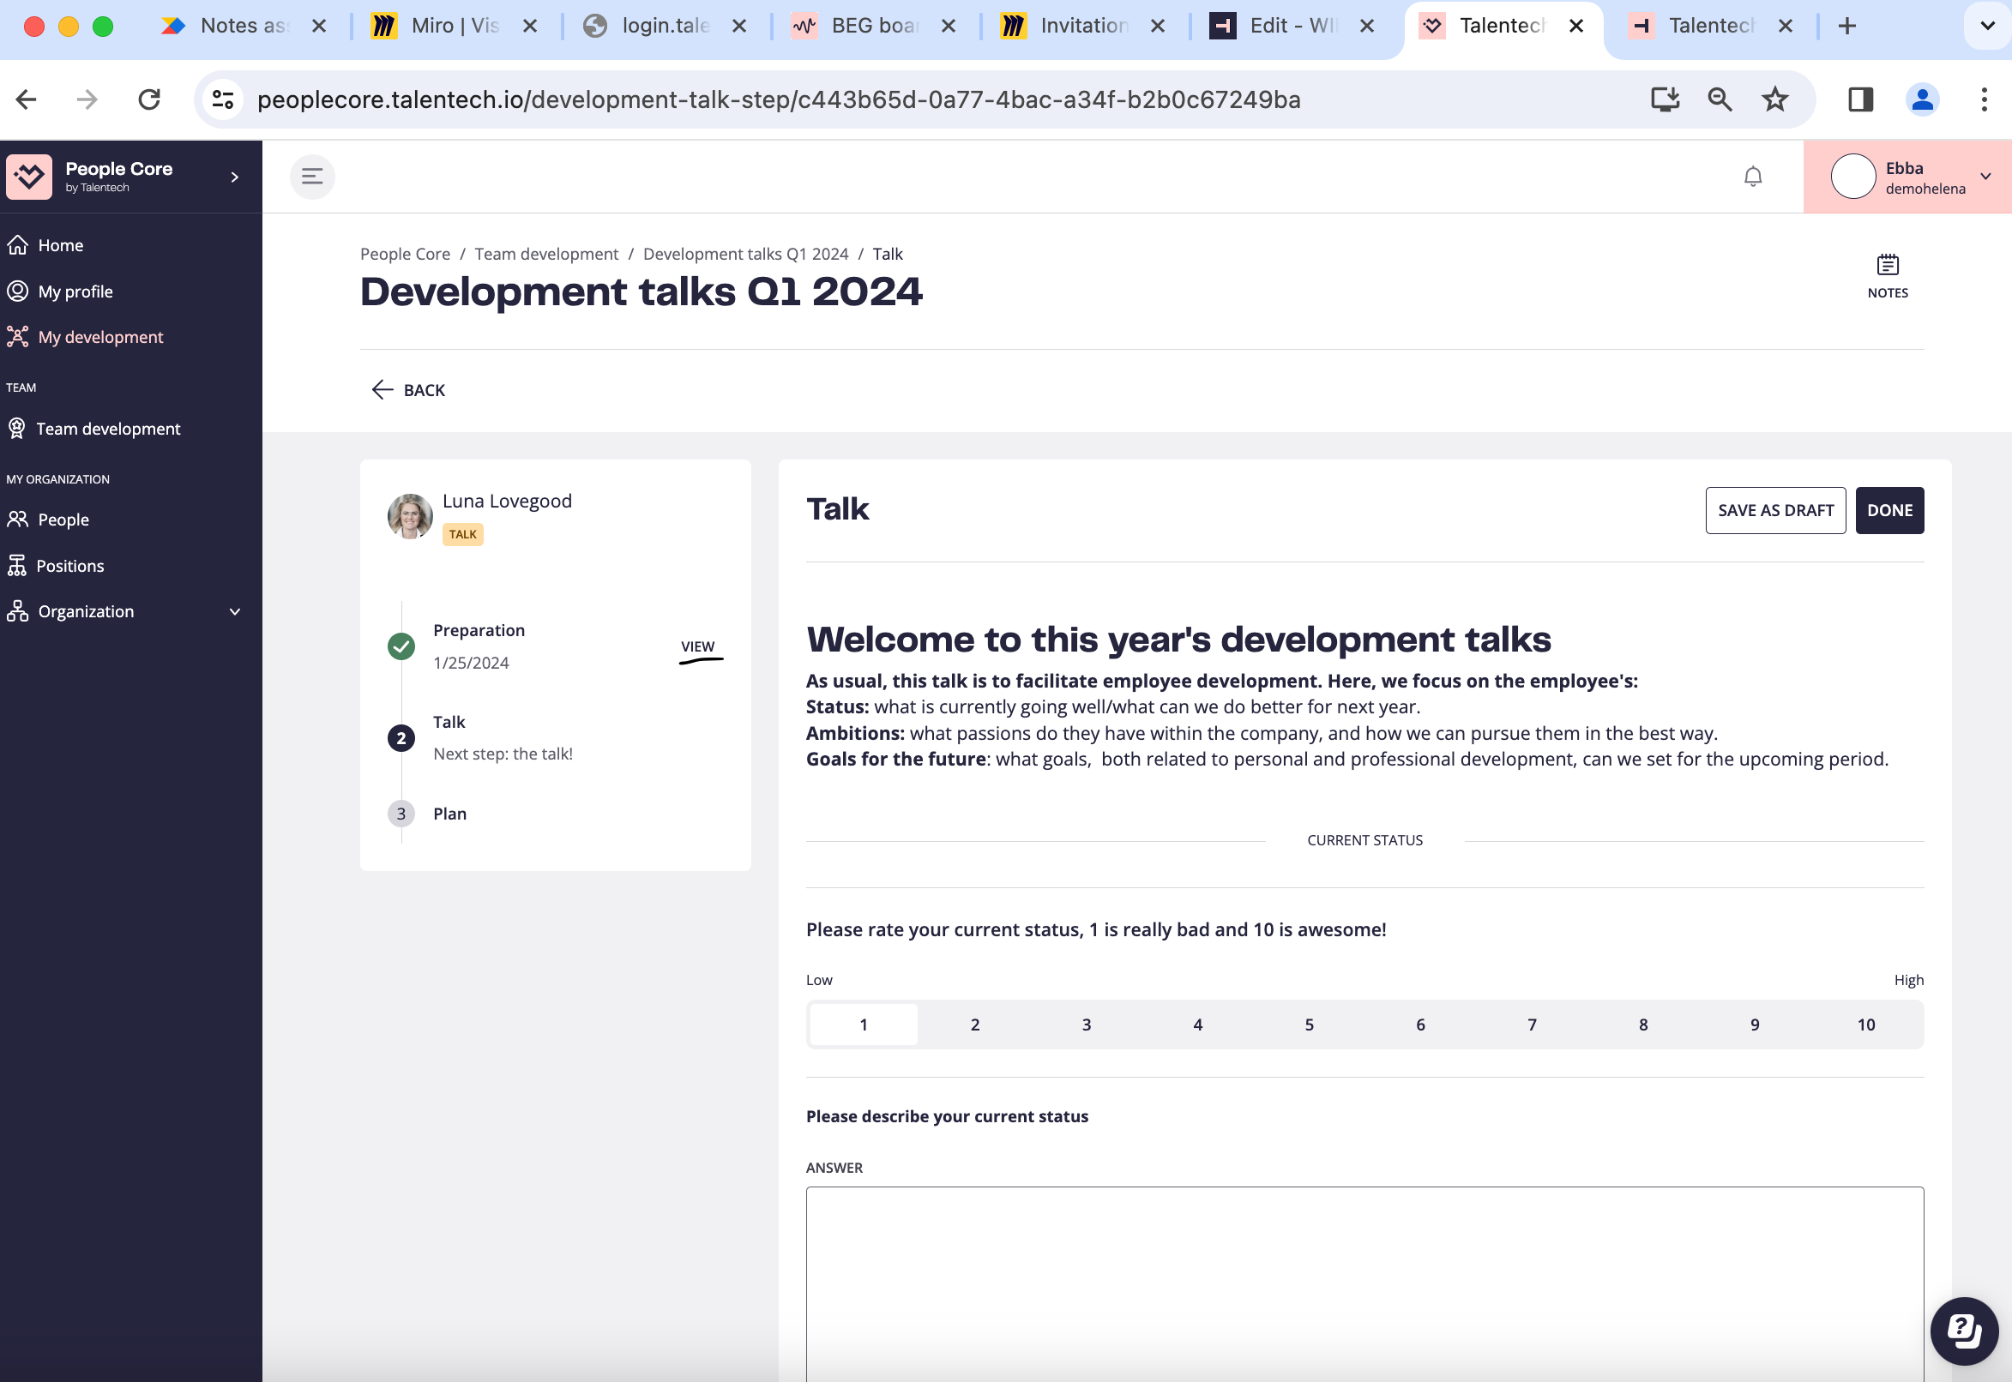Switch to the Notes browser tab
Image resolution: width=2012 pixels, height=1382 pixels.
[x=244, y=26]
